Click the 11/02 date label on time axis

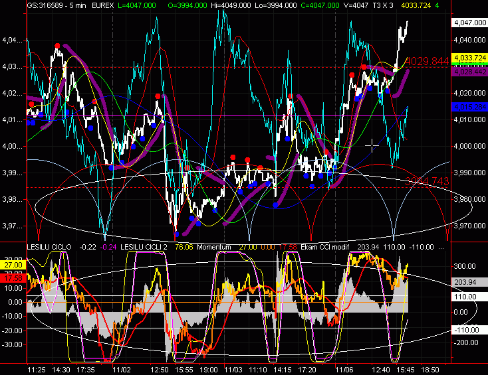pyautogui.click(x=122, y=370)
